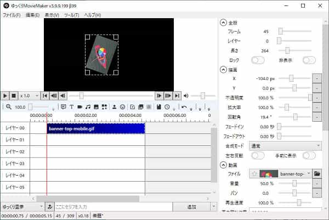Add an image item with picture icon
Screen dimensions: 329x220
tap(96, 107)
